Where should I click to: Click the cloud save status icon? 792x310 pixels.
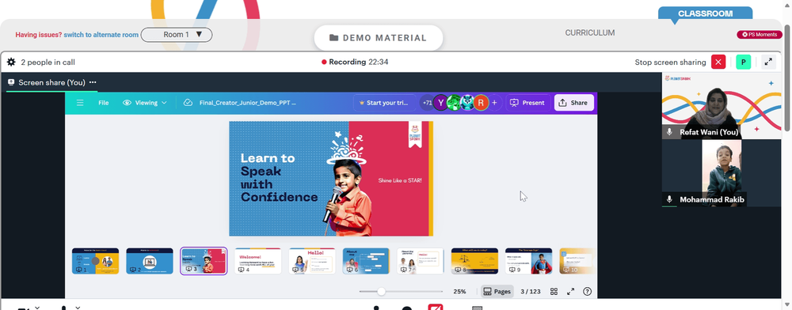(188, 103)
